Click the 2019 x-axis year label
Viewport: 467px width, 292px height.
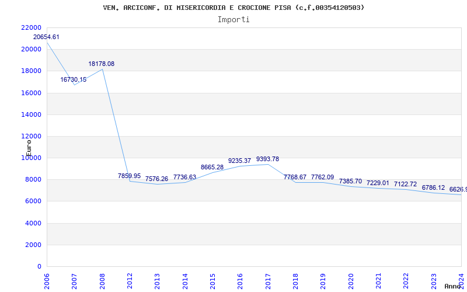point(323,281)
